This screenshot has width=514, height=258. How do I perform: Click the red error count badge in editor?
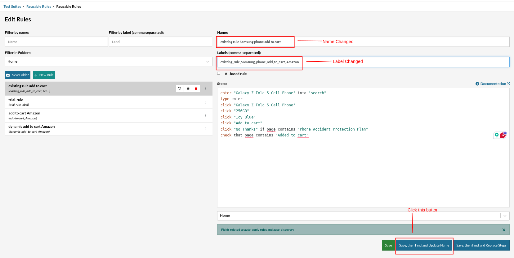(503, 135)
